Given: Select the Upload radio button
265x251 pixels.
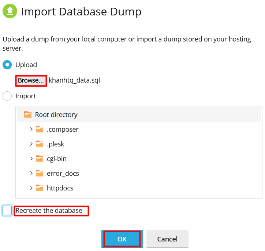Looking at the screenshot, I should point(7,65).
